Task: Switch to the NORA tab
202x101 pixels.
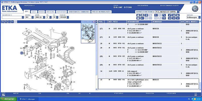Action: [41, 12]
